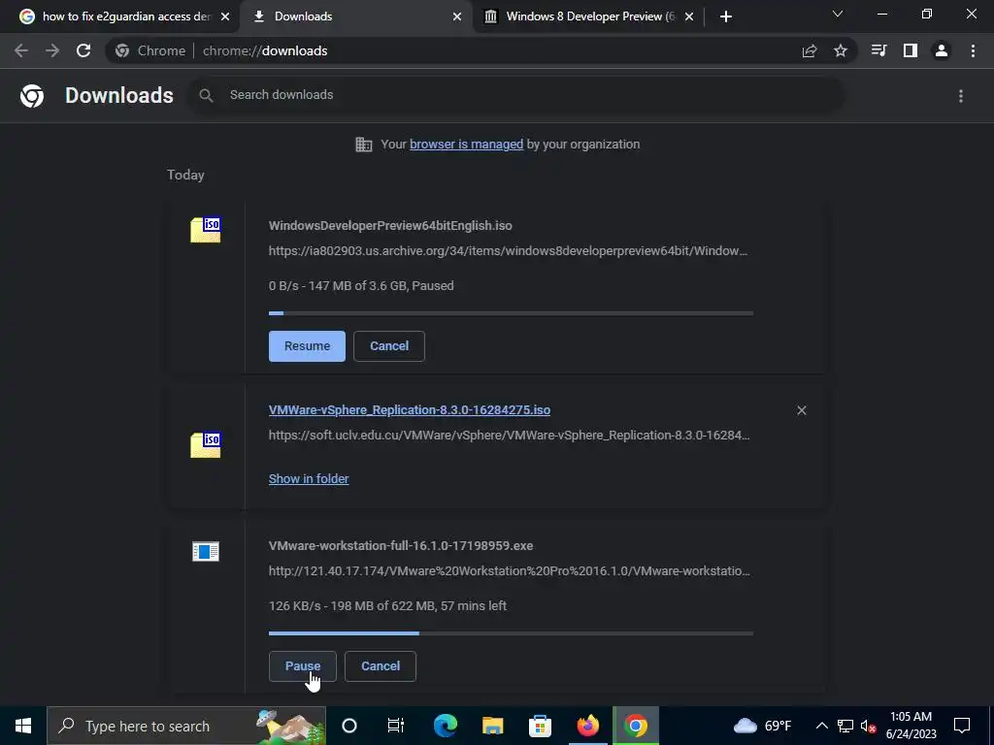This screenshot has height=745, width=994.
Task: Open a new tab with plus button
Action: click(x=726, y=16)
